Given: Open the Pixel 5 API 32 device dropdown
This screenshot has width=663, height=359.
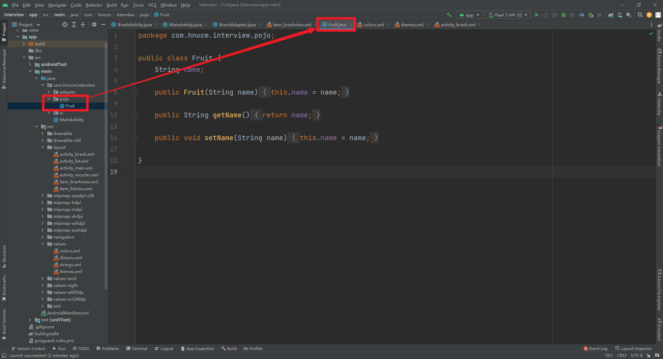Looking at the screenshot, I should [x=508, y=15].
